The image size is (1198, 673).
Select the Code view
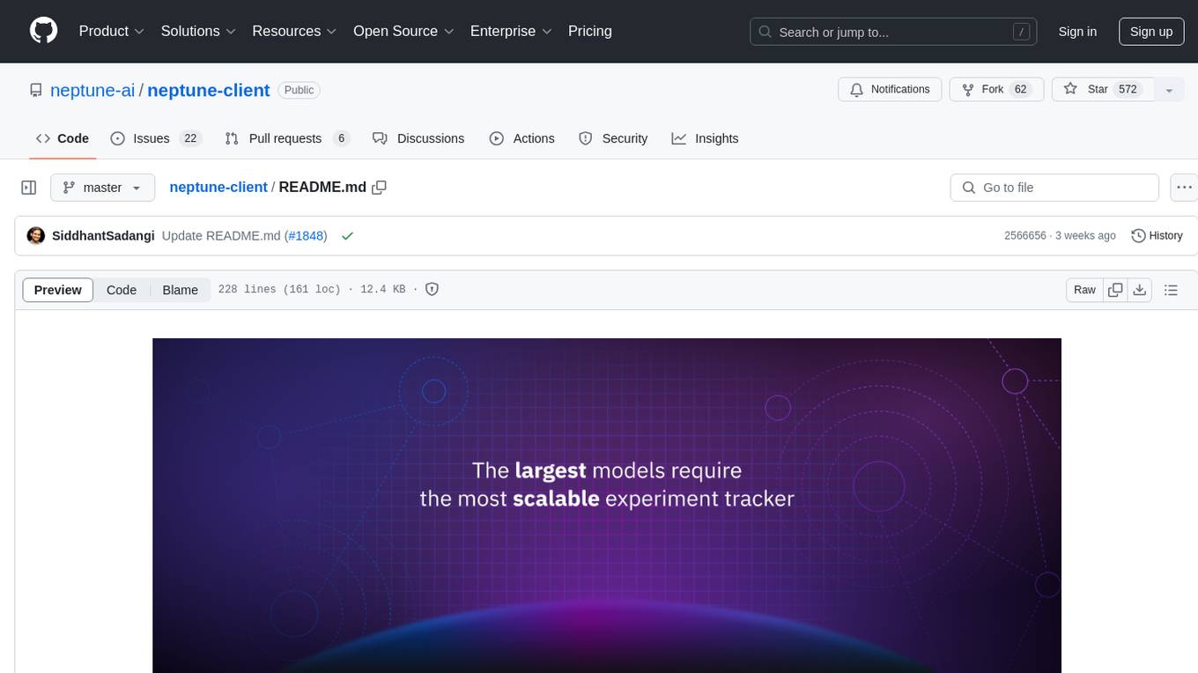[122, 290]
